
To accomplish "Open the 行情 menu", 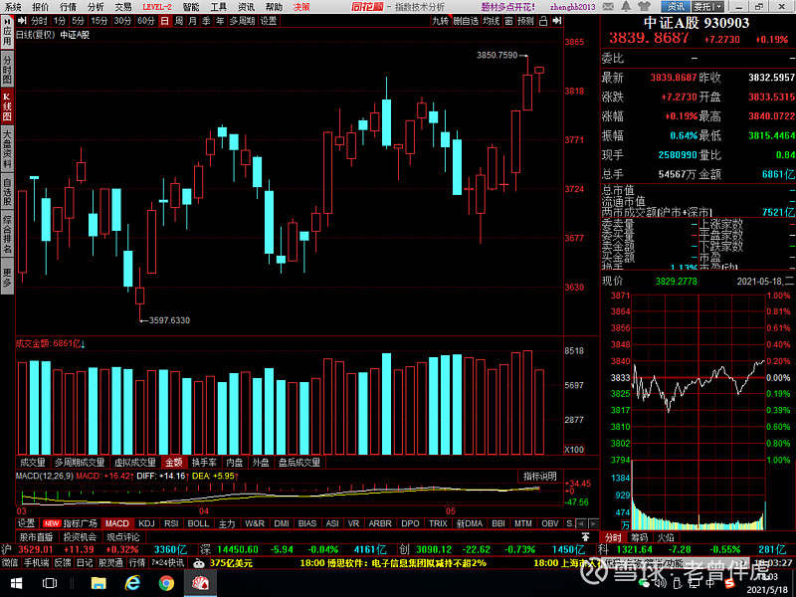I will click(68, 7).
